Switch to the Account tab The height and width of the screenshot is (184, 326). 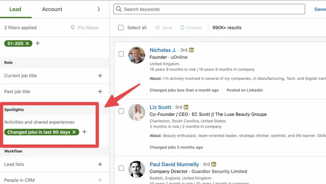point(52,9)
